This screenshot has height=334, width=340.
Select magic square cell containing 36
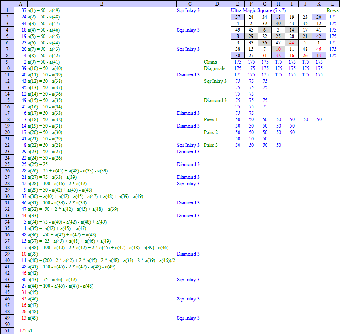[x=265, y=42]
